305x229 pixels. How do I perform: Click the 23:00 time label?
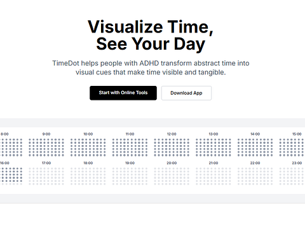(297, 163)
